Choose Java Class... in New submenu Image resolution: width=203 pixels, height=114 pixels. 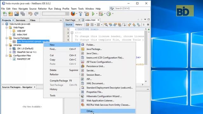click(x=108, y=53)
